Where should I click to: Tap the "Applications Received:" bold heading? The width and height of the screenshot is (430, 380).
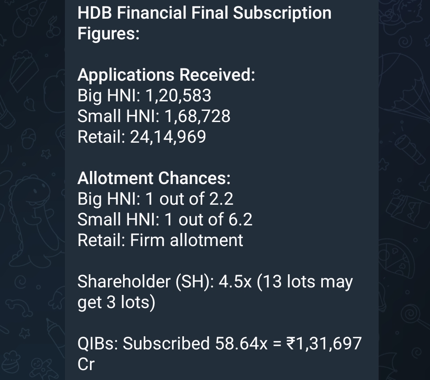click(x=166, y=75)
